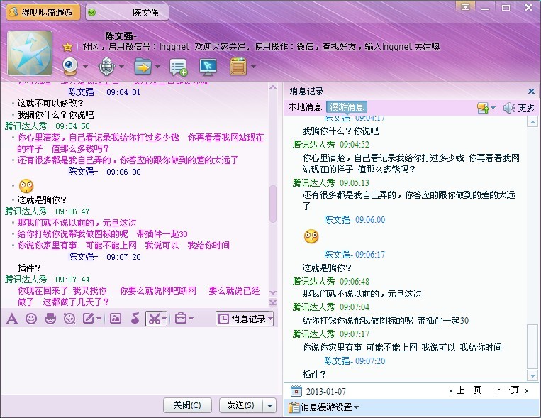Click the online status green check icon

(91, 13)
